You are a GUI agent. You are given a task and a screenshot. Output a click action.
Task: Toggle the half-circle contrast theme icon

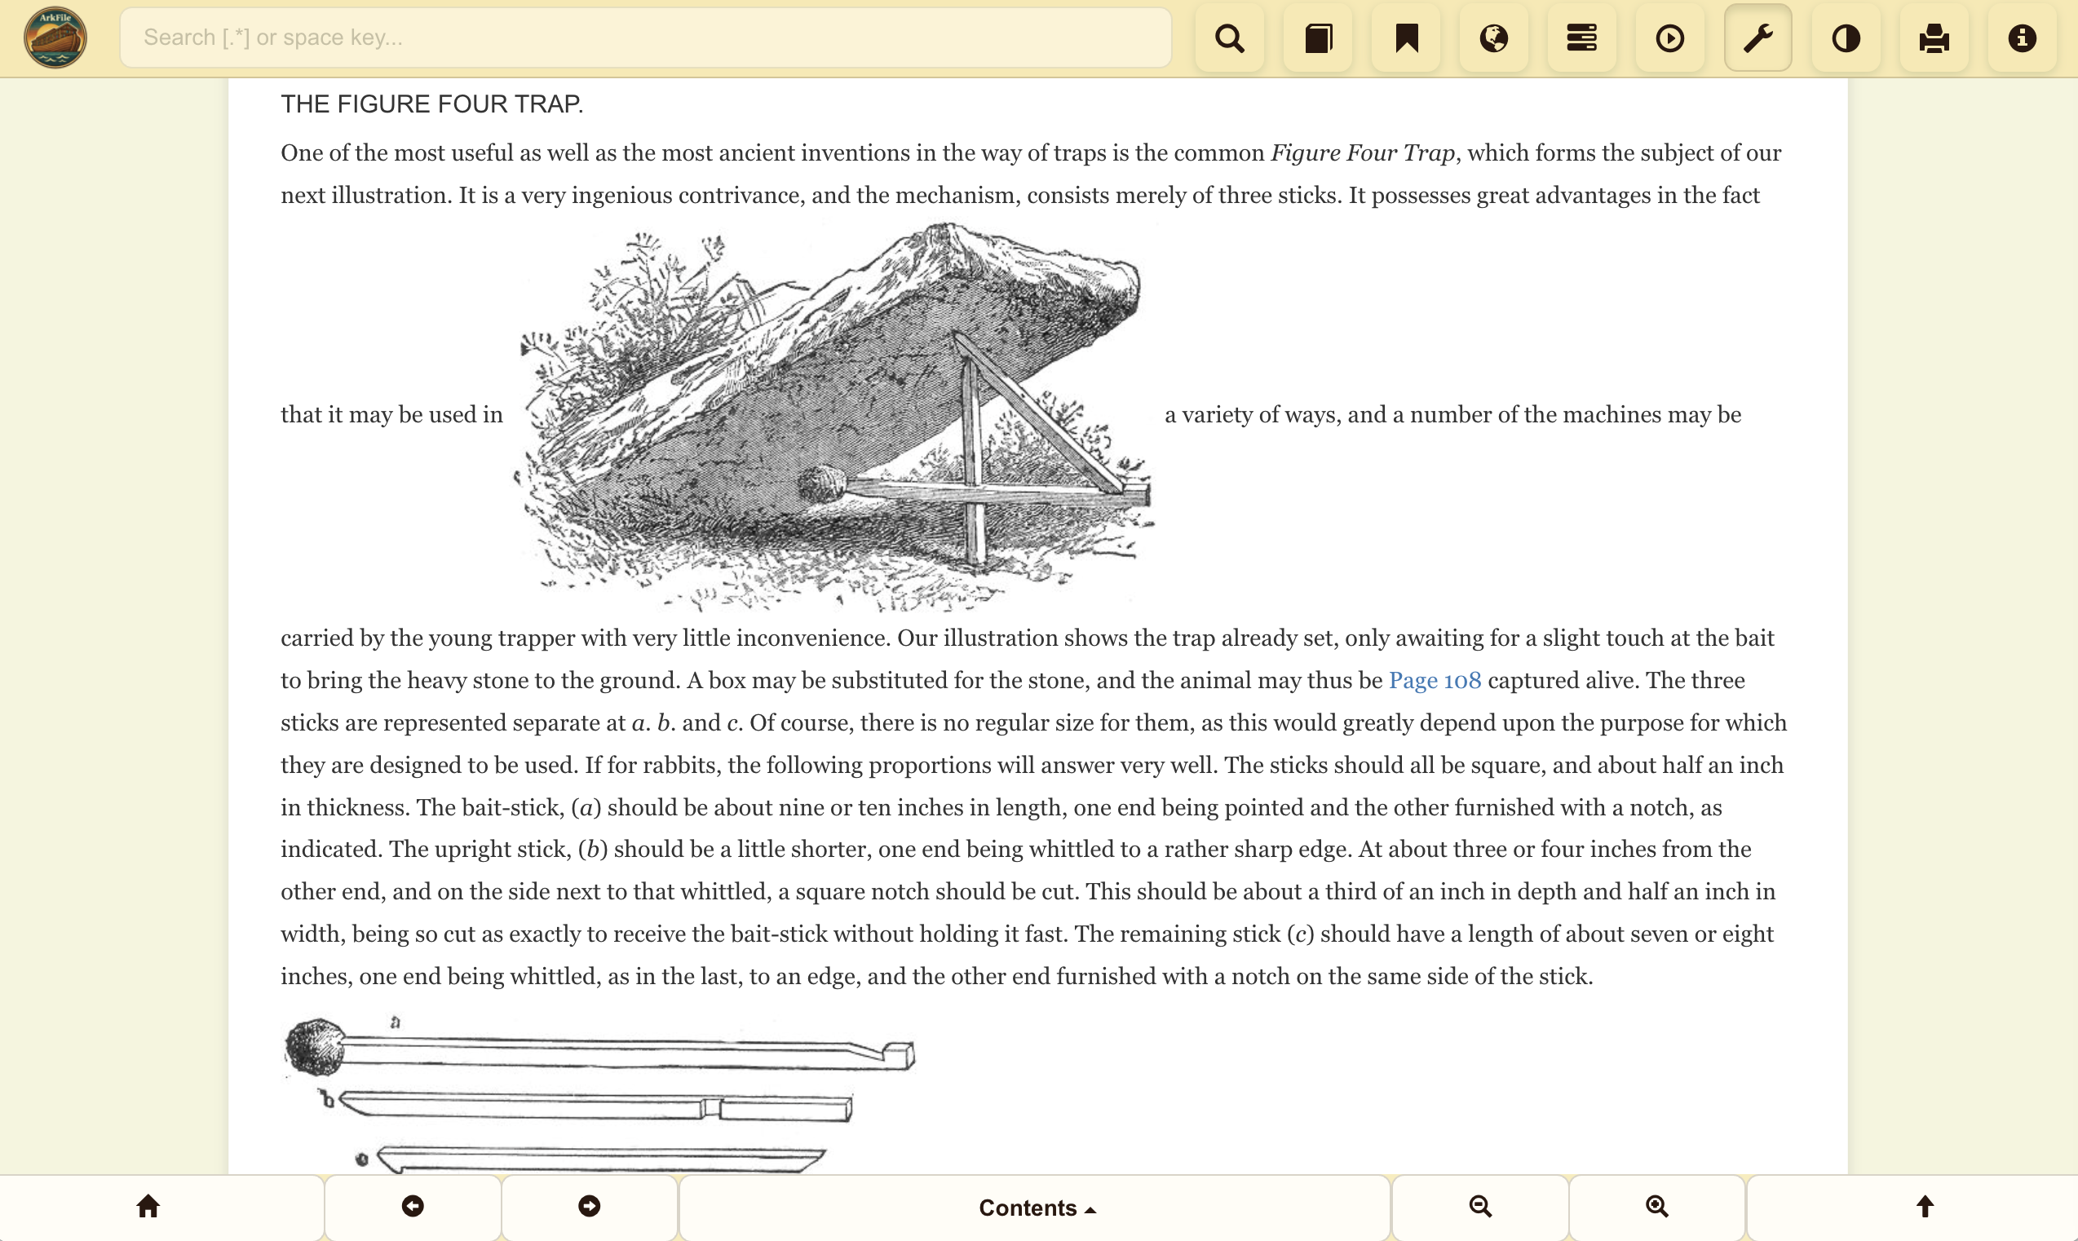[1846, 38]
